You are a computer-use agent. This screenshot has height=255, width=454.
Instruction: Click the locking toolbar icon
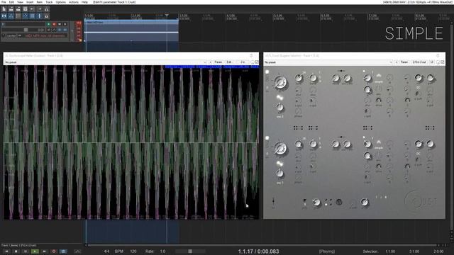coord(47,16)
